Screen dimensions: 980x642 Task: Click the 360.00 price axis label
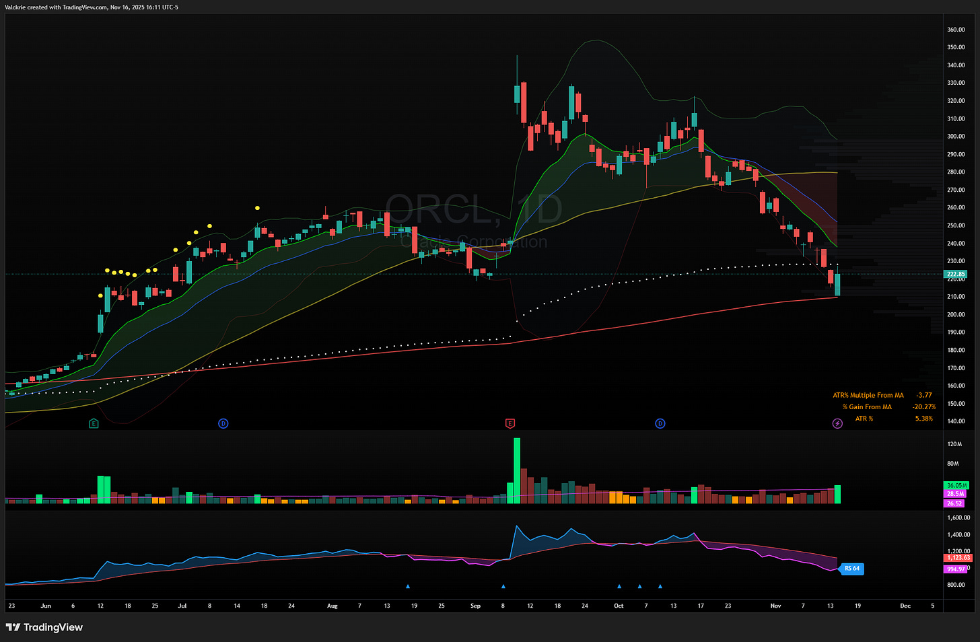click(956, 30)
